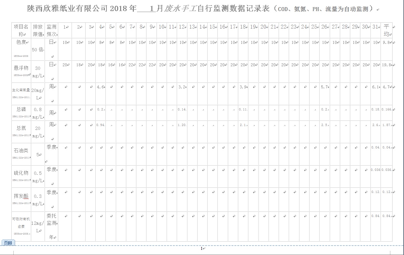This screenshot has width=404, height=255.
Task: Click the 1.87 average value
Action: click(387, 125)
